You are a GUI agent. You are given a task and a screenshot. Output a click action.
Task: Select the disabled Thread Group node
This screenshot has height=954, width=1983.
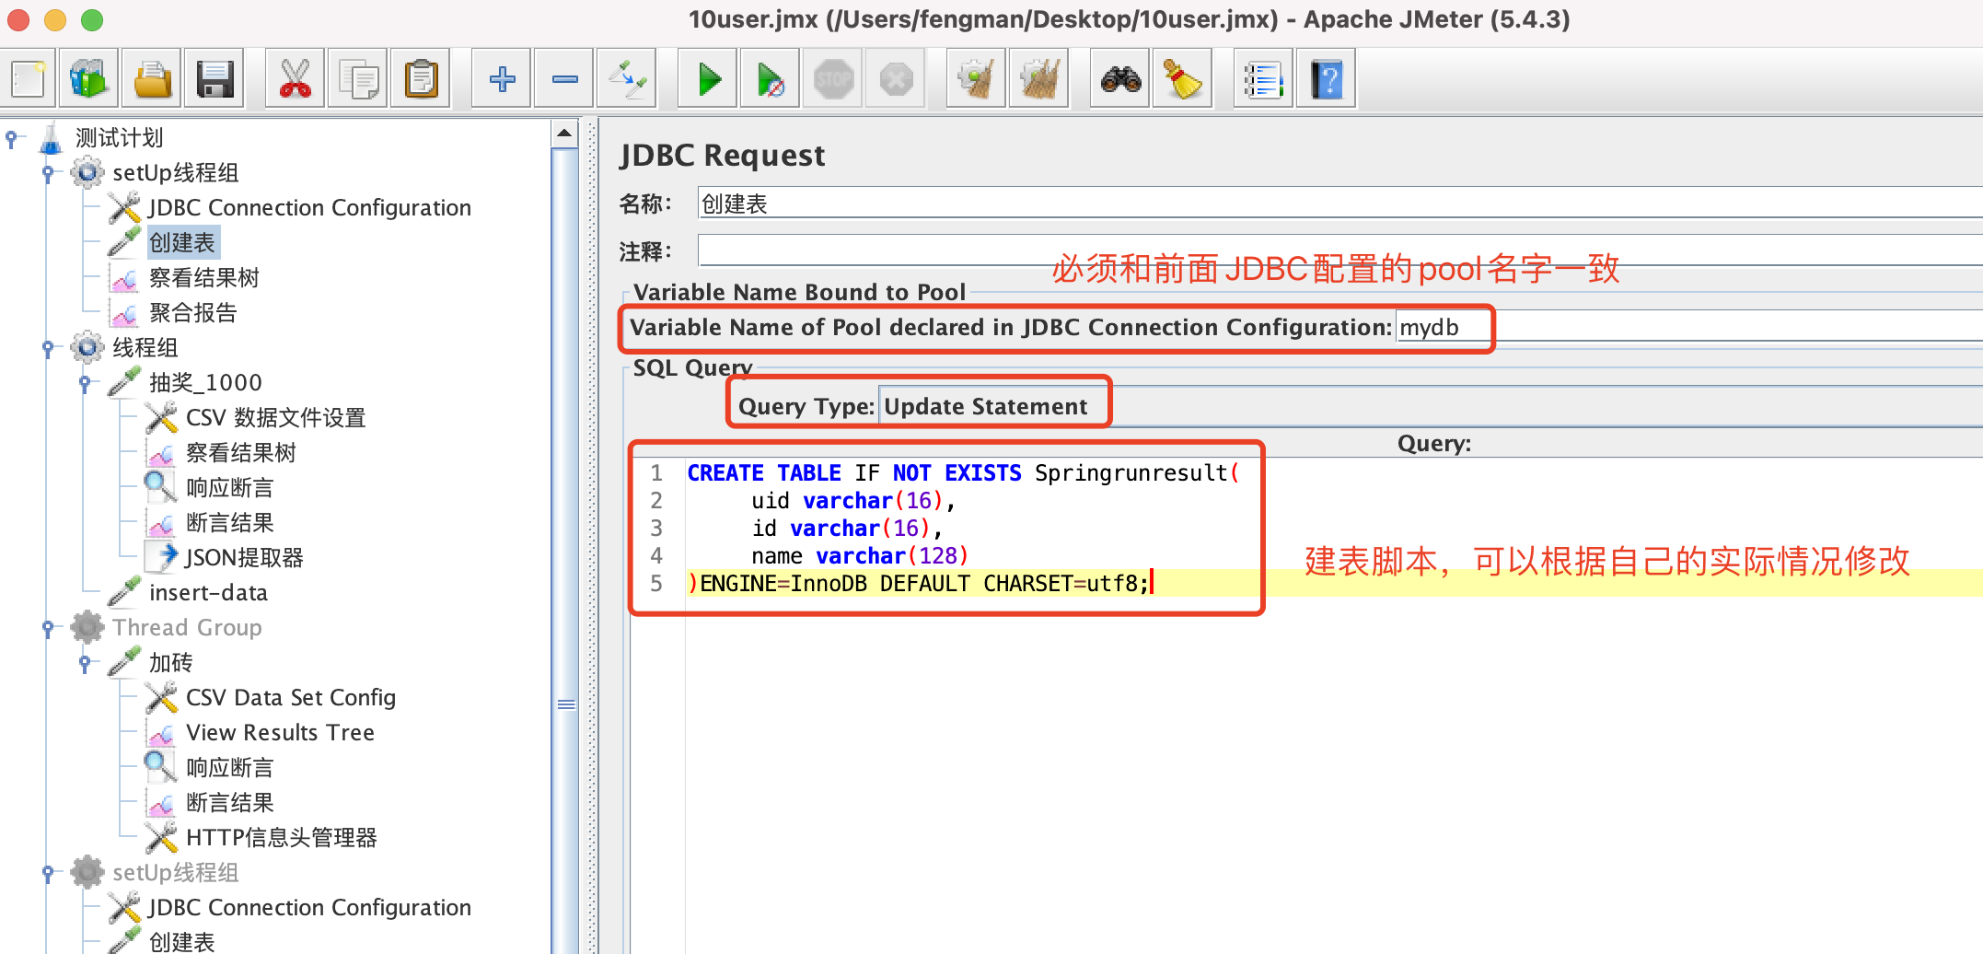click(187, 628)
